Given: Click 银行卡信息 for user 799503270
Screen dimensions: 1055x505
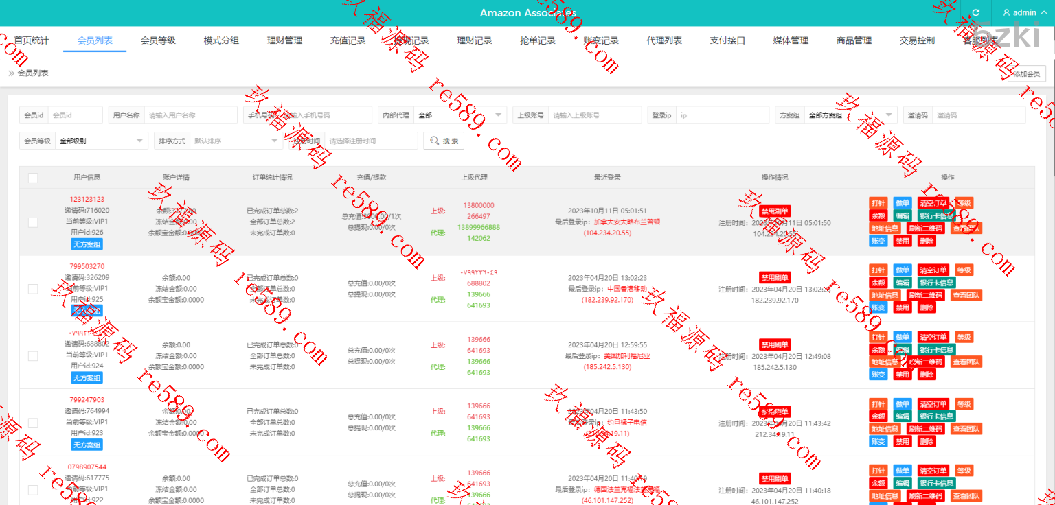Looking at the screenshot, I should coord(936,283).
